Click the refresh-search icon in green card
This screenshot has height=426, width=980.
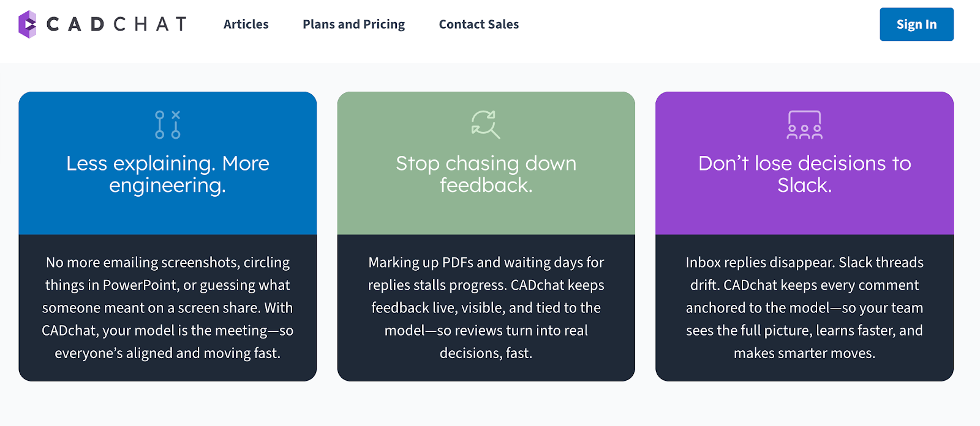[x=486, y=124]
